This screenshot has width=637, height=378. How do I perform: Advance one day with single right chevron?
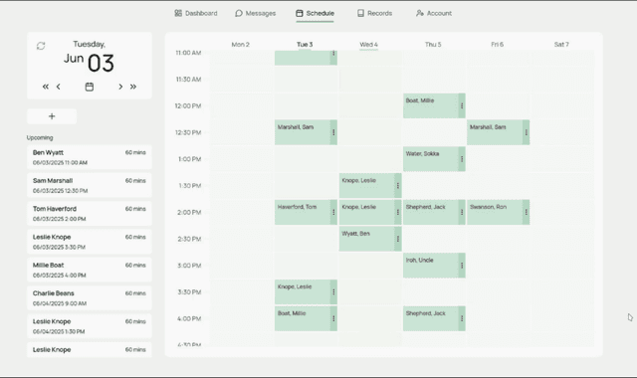coord(120,87)
